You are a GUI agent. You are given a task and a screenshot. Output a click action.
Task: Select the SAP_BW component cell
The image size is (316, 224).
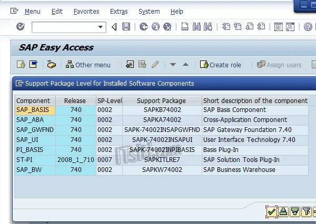[x=35, y=170]
